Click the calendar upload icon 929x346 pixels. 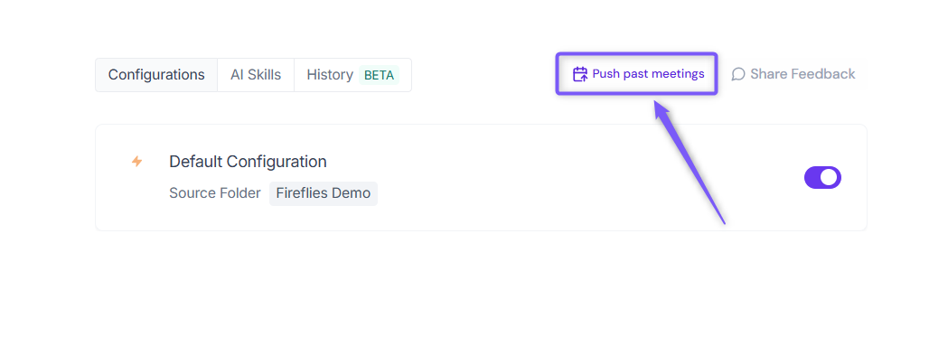coord(580,74)
